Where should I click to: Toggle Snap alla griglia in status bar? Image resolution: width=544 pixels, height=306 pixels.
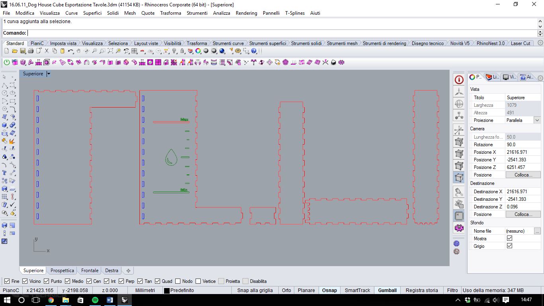[x=255, y=290]
